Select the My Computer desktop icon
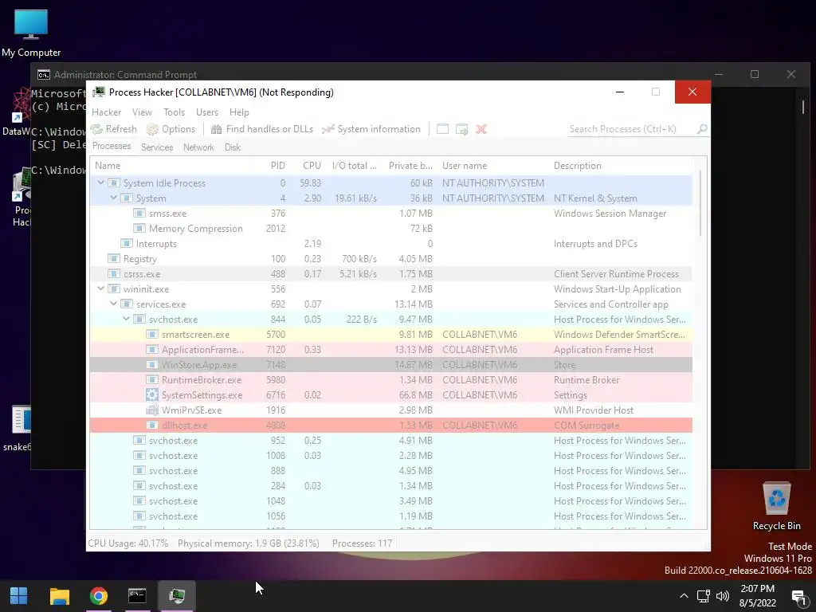This screenshot has width=816, height=612. pyautogui.click(x=31, y=33)
